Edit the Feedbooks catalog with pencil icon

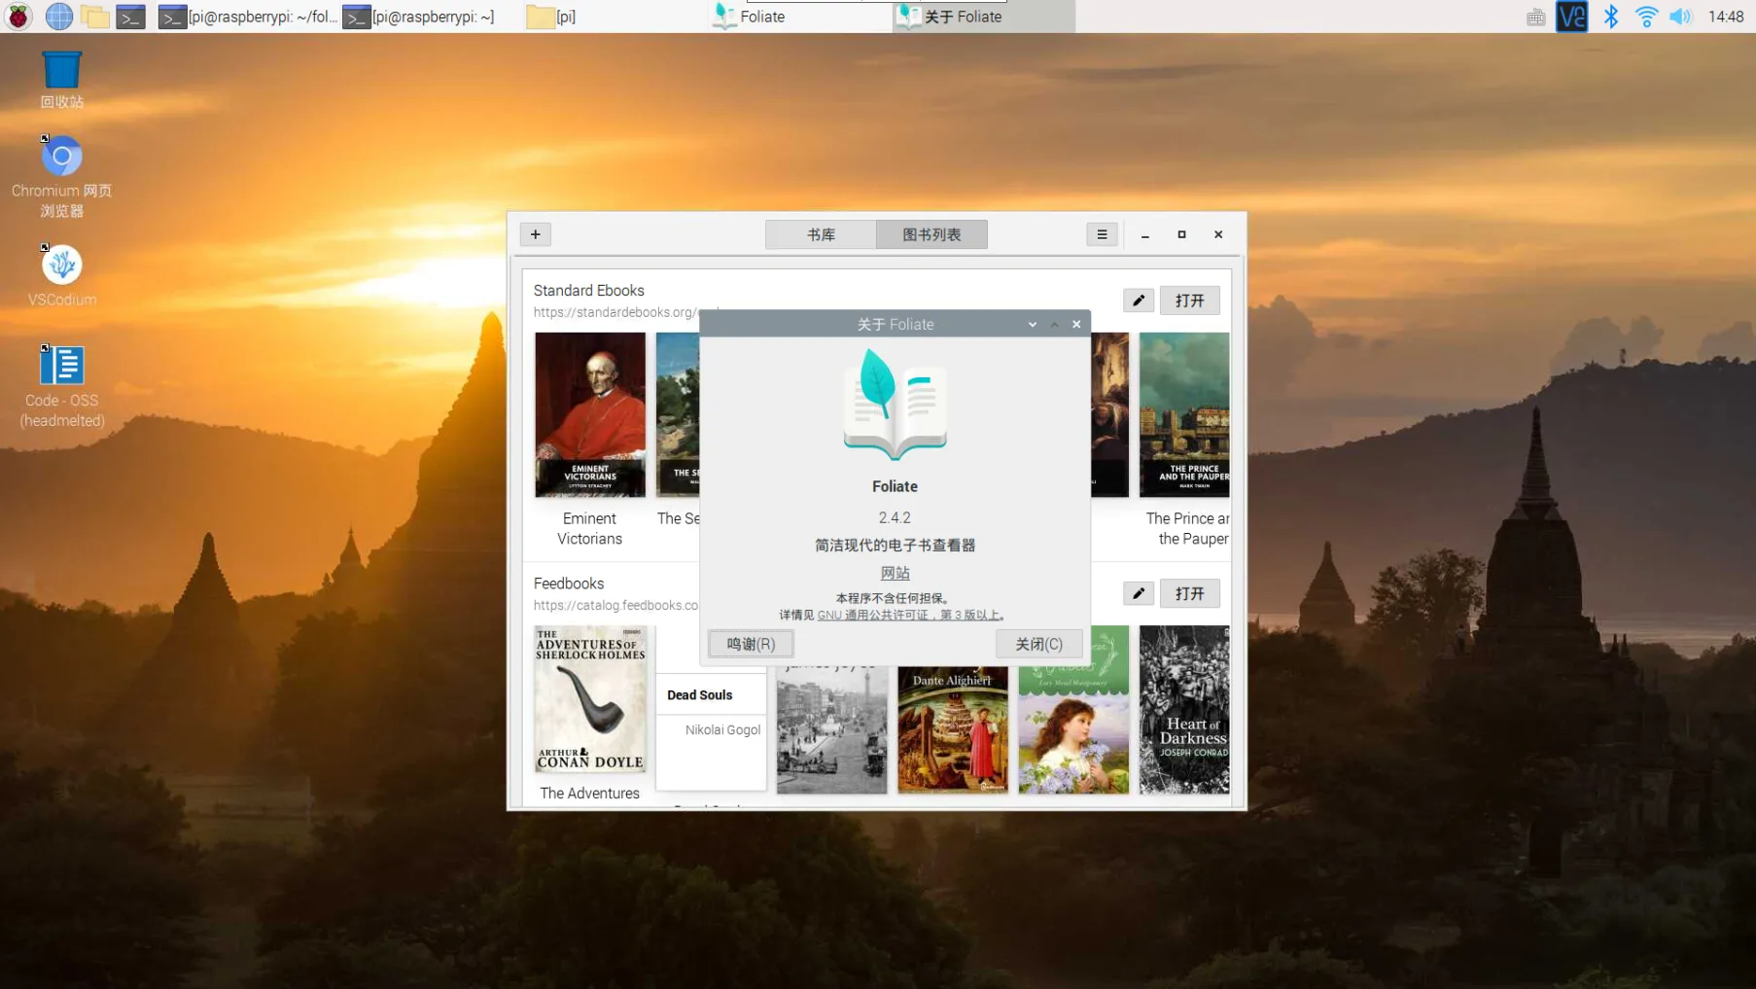pos(1139,593)
